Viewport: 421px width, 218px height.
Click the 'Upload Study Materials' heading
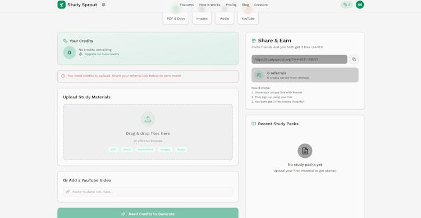point(86,97)
